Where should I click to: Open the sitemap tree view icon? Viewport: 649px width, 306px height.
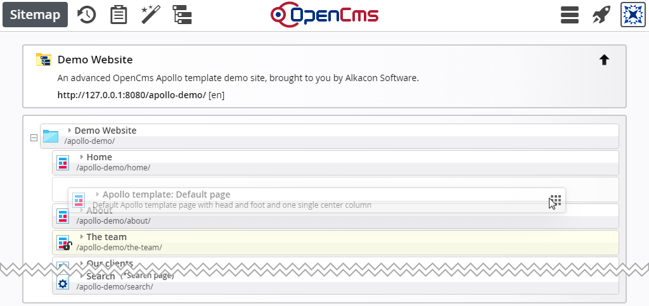click(x=182, y=15)
